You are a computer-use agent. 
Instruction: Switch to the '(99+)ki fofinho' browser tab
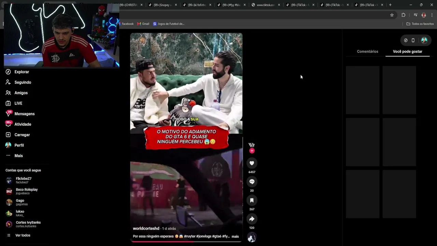click(x=197, y=5)
